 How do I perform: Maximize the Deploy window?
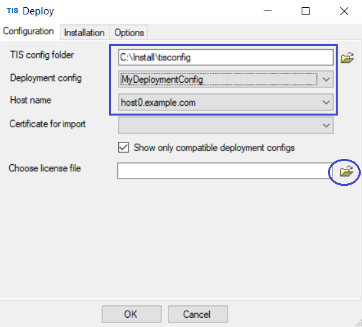click(x=306, y=11)
